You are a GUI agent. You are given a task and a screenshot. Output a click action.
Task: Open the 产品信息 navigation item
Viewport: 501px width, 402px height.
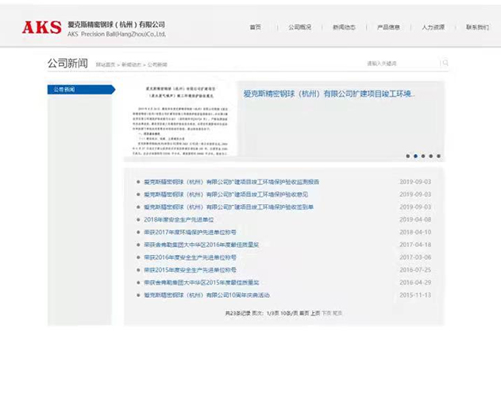(x=388, y=27)
